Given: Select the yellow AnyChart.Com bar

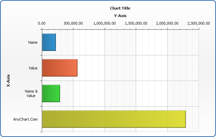Looking at the screenshot, I should (x=113, y=119).
